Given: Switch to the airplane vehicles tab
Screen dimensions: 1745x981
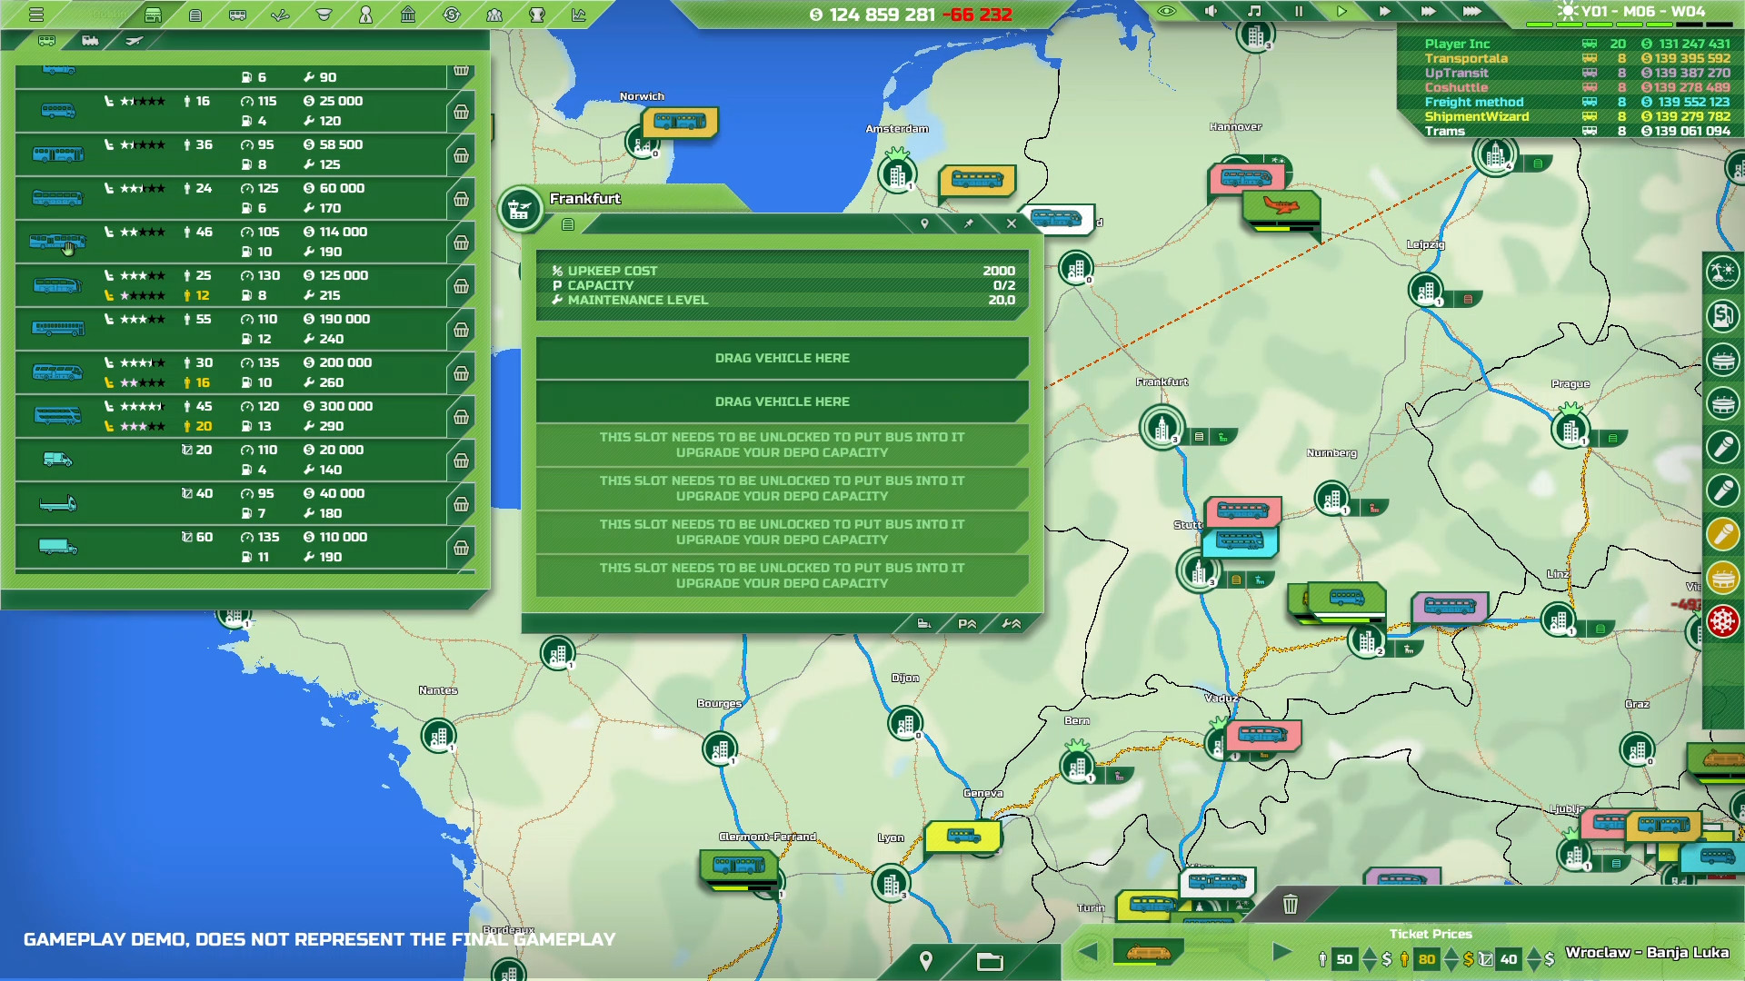Looking at the screenshot, I should click(x=134, y=41).
